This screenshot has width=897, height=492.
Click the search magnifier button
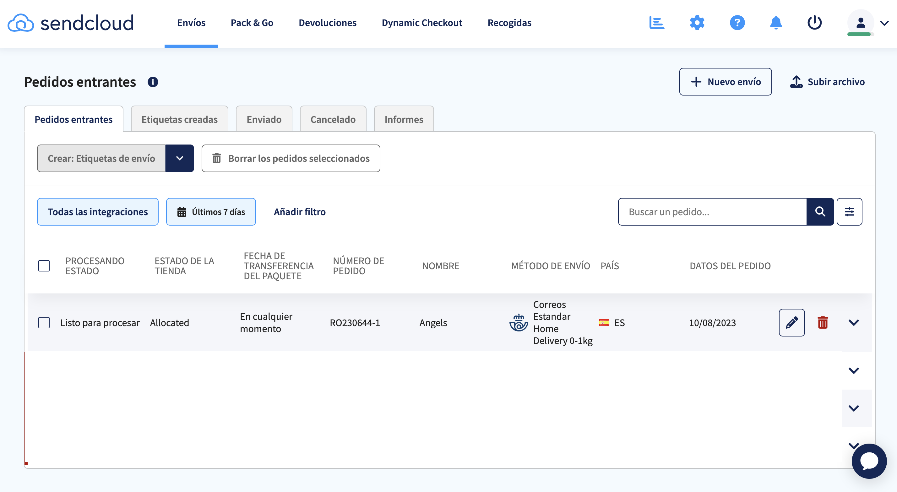click(820, 211)
